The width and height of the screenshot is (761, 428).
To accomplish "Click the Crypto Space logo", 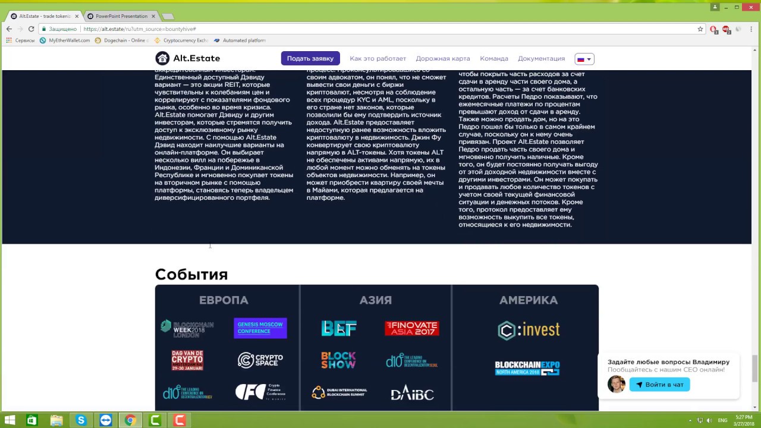I will tap(260, 360).
